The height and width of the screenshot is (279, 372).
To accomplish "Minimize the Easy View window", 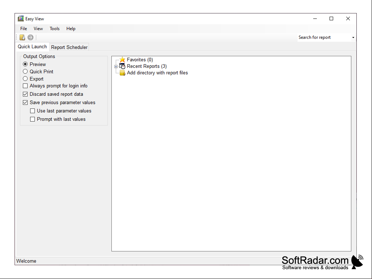I will 315,19.
